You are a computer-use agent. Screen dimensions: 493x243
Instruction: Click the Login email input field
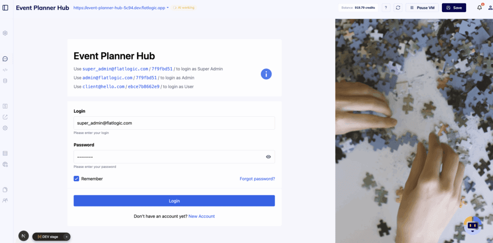pyautogui.click(x=174, y=123)
